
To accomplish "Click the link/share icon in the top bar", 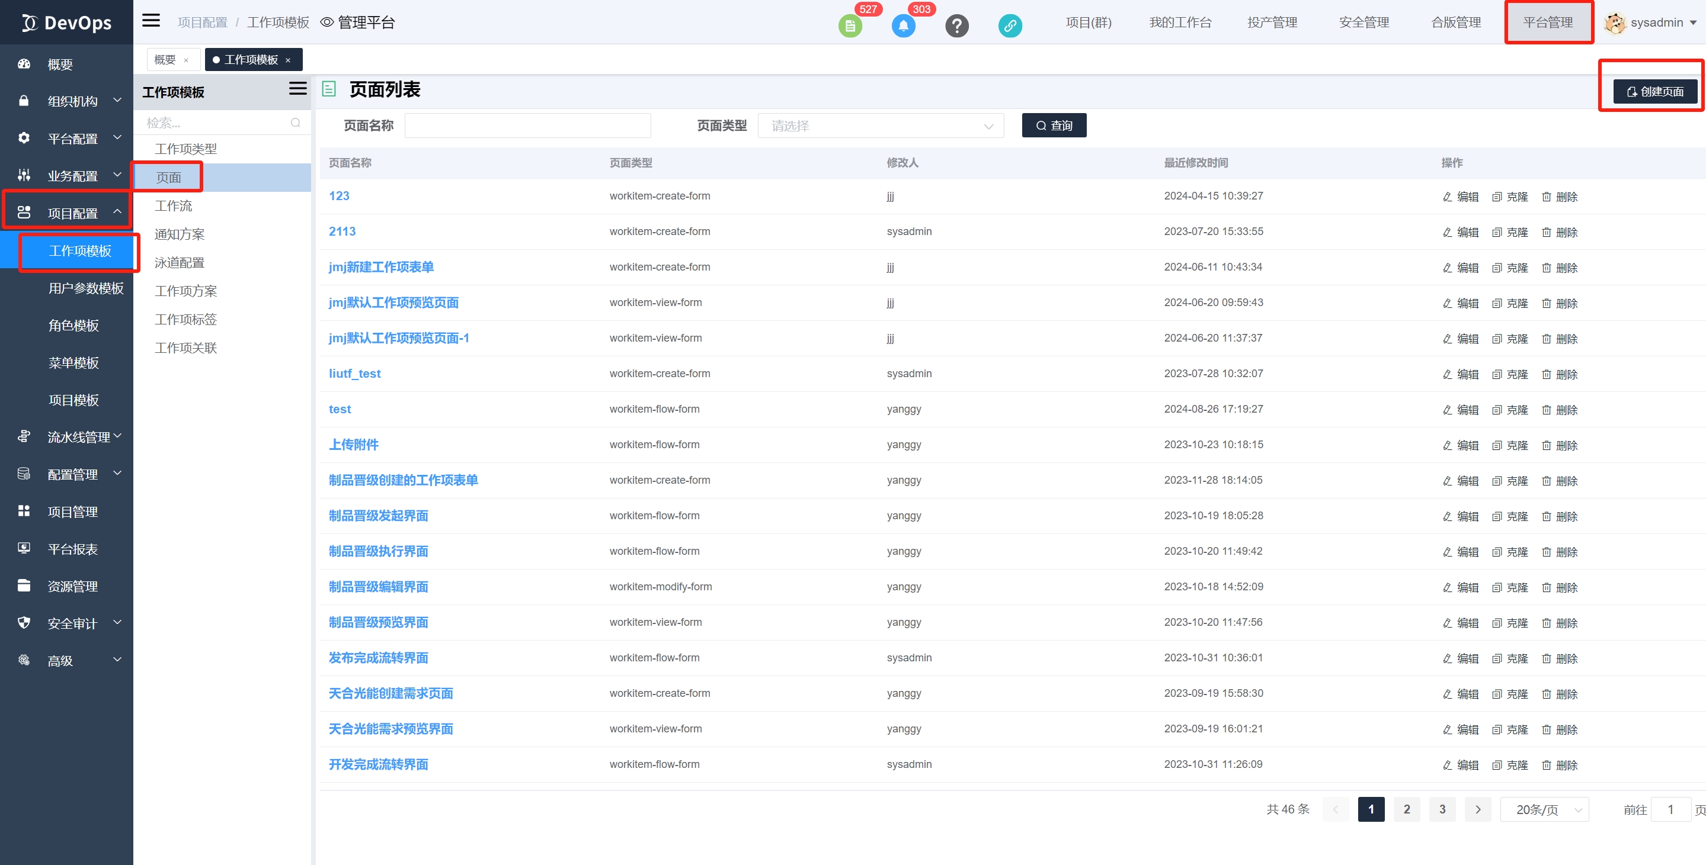I will [x=1010, y=26].
